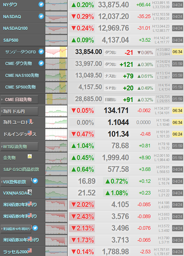Viewport: 184px width, 256px height.
Task: Open the CME ダウ先物 mini chart
Action: [56, 64]
